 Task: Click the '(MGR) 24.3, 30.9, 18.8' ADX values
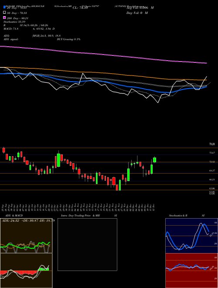(46, 36)
